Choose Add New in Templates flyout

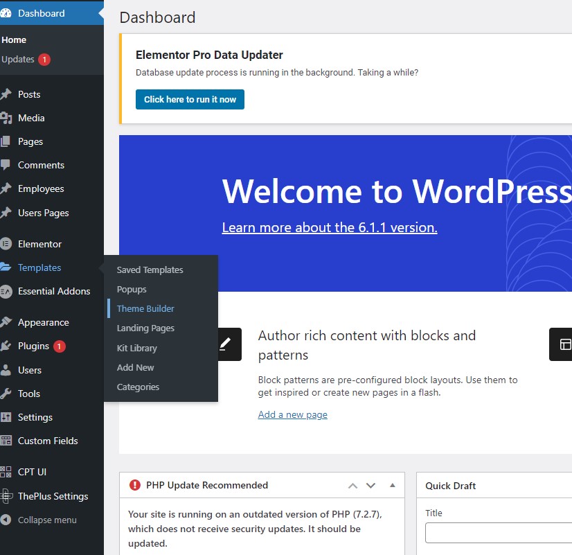click(135, 367)
